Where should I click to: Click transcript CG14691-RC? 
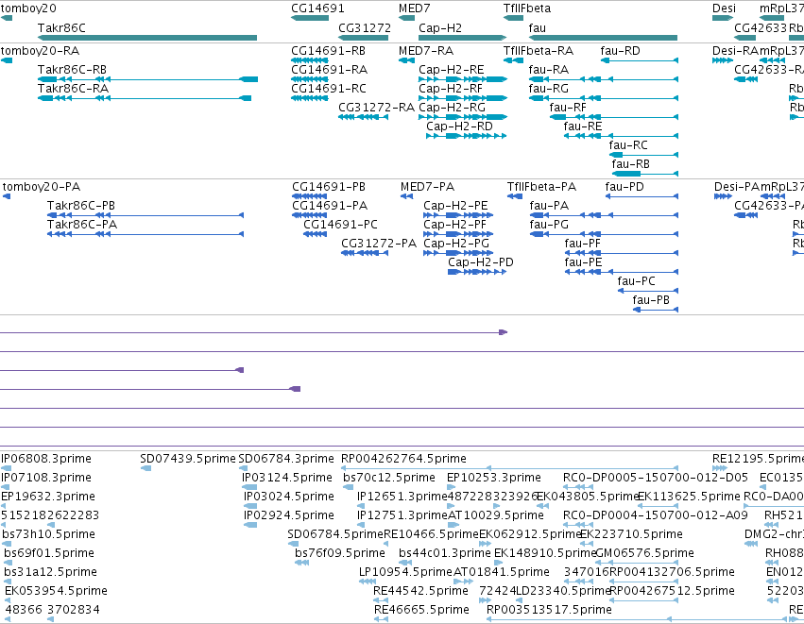click(310, 98)
